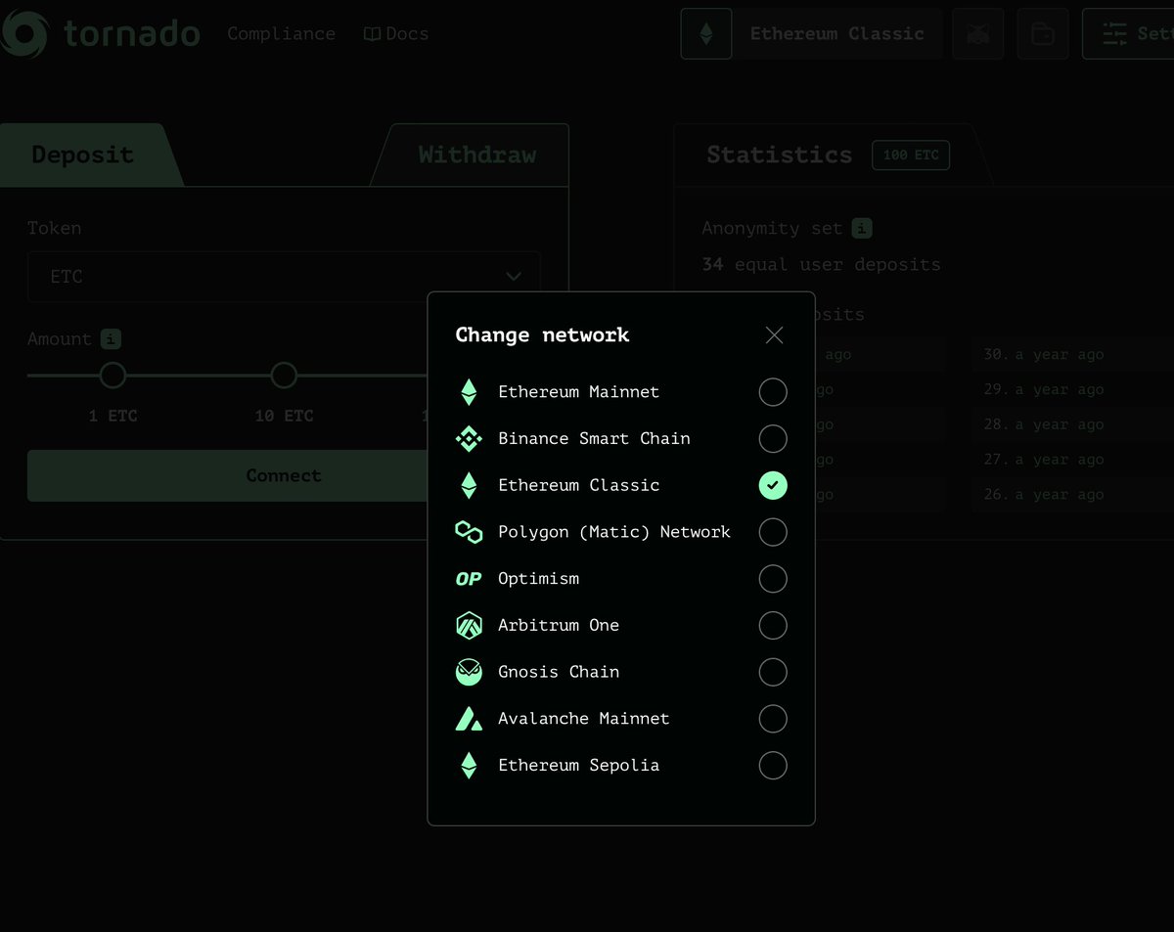Choose Ethereum Mainnet network label
Image resolution: width=1174 pixels, height=932 pixels.
pos(578,392)
